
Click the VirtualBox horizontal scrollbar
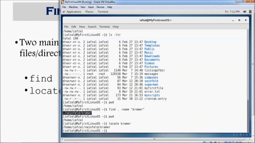pos(154,139)
